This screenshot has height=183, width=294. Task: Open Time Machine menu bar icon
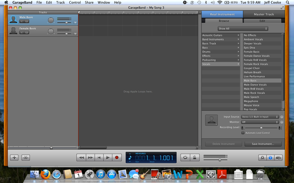coord(199,2)
